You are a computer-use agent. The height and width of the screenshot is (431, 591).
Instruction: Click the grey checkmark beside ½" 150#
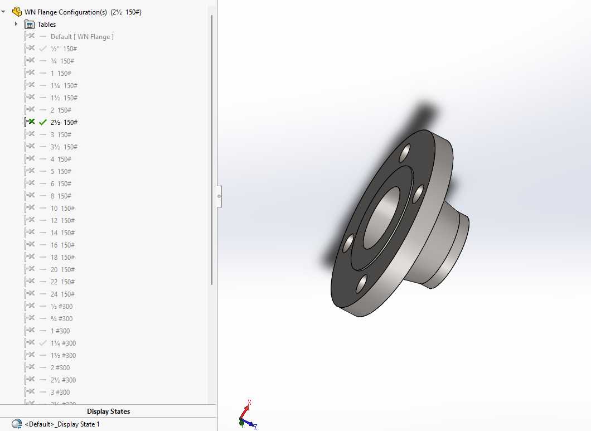point(43,49)
